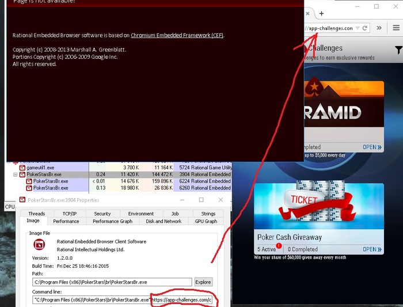Minimize the PokerStarsBr.exe Properties dialog

coord(183,200)
